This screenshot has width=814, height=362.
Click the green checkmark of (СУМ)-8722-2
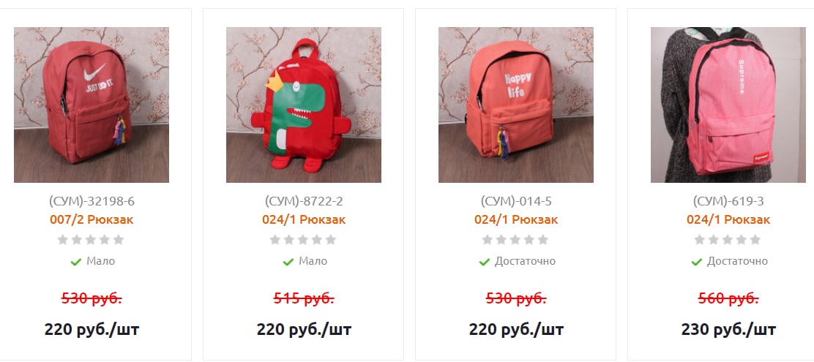(288, 262)
